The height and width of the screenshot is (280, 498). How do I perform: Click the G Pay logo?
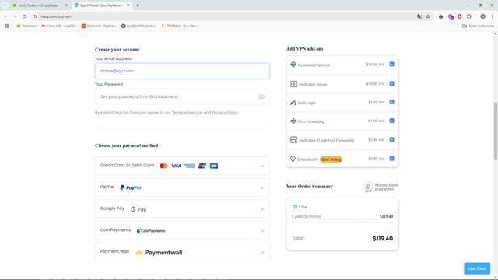point(139,209)
